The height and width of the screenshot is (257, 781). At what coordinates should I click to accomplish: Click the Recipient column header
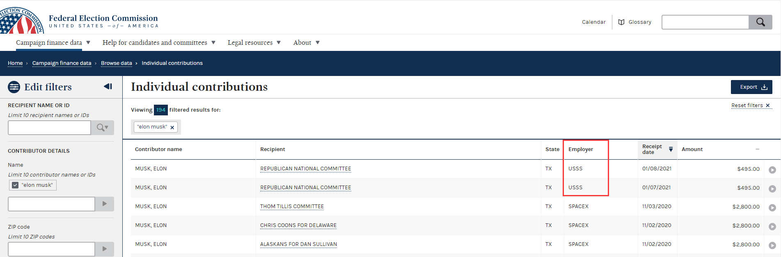273,149
